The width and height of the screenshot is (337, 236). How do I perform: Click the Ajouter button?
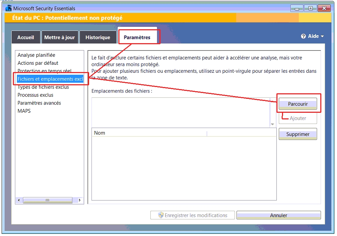pyautogui.click(x=298, y=118)
